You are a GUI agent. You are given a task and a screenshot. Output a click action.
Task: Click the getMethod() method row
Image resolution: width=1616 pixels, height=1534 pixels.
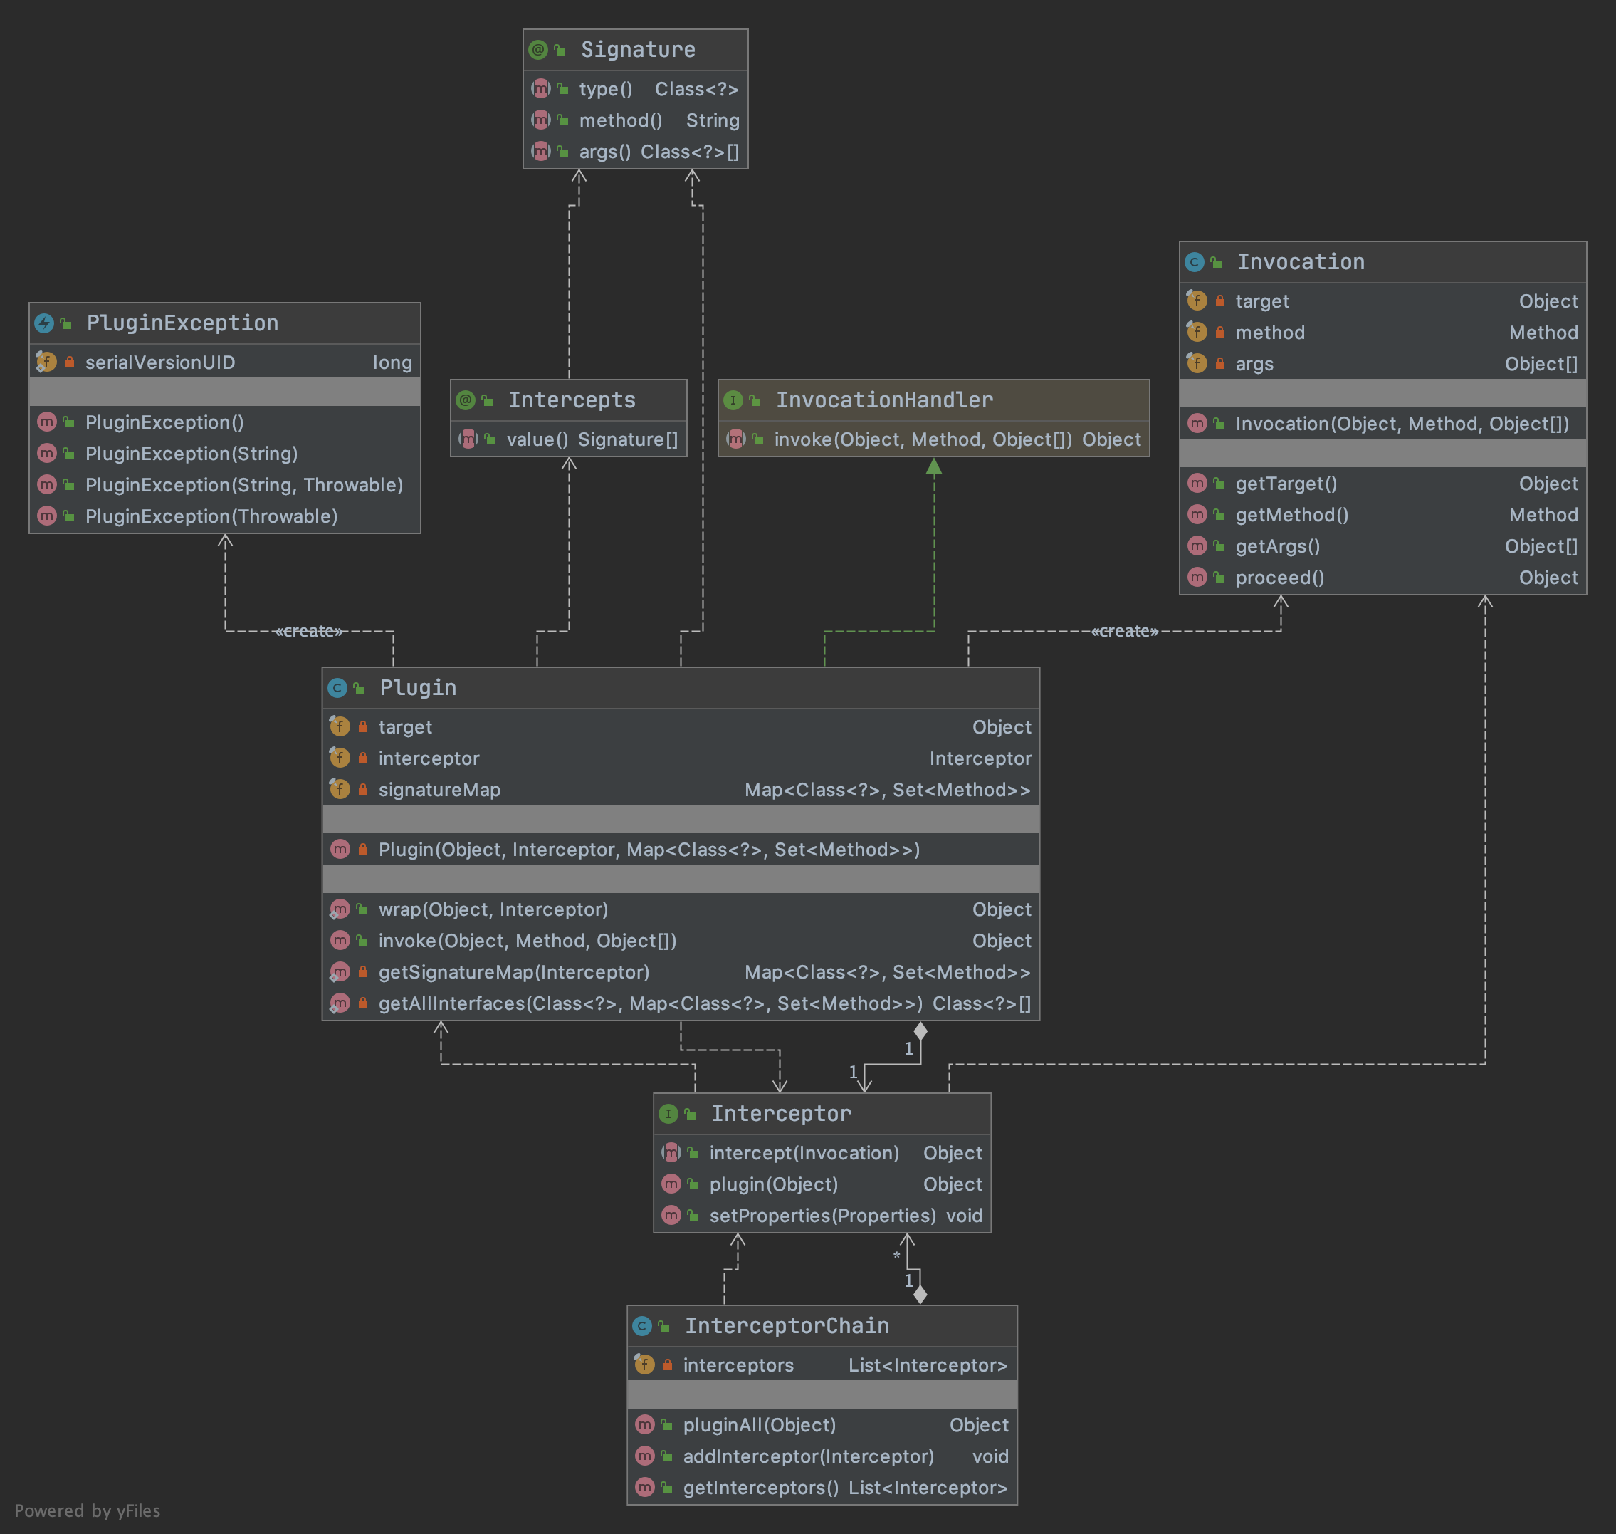tap(1382, 514)
